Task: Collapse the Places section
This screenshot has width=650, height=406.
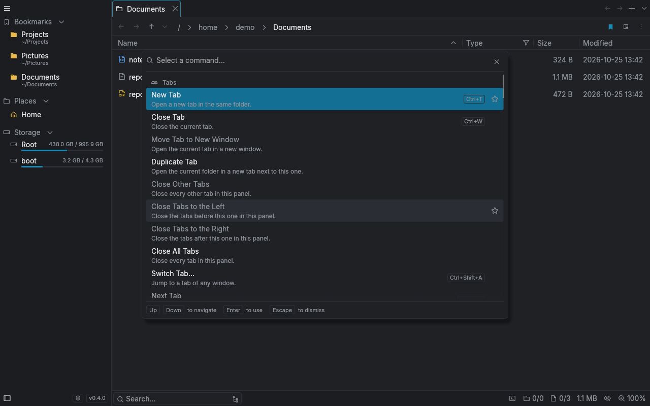Action: (x=46, y=101)
